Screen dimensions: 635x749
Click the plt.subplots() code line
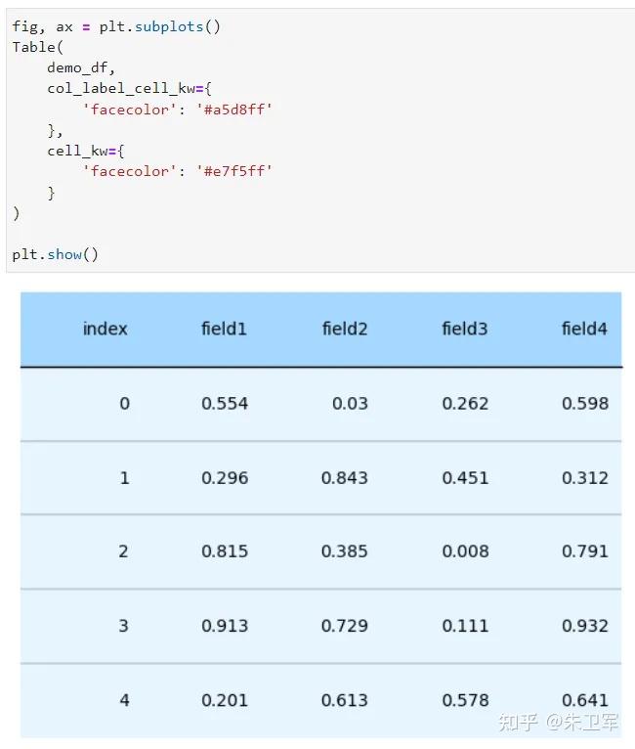116,26
